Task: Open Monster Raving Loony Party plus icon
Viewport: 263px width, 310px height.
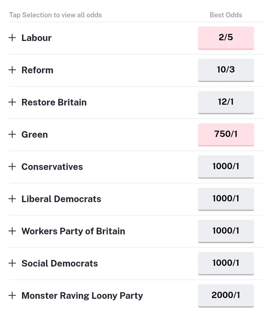Action: [x=12, y=295]
